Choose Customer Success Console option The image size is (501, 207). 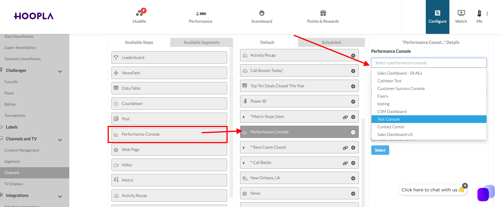click(x=429, y=88)
